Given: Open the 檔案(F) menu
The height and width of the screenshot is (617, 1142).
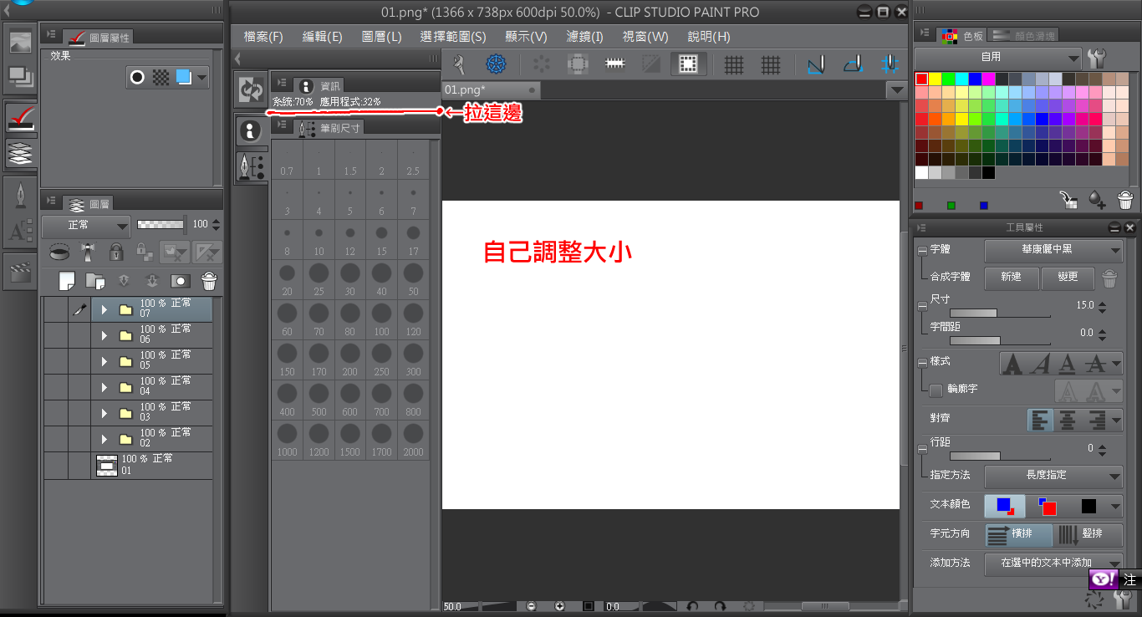Looking at the screenshot, I should (263, 37).
